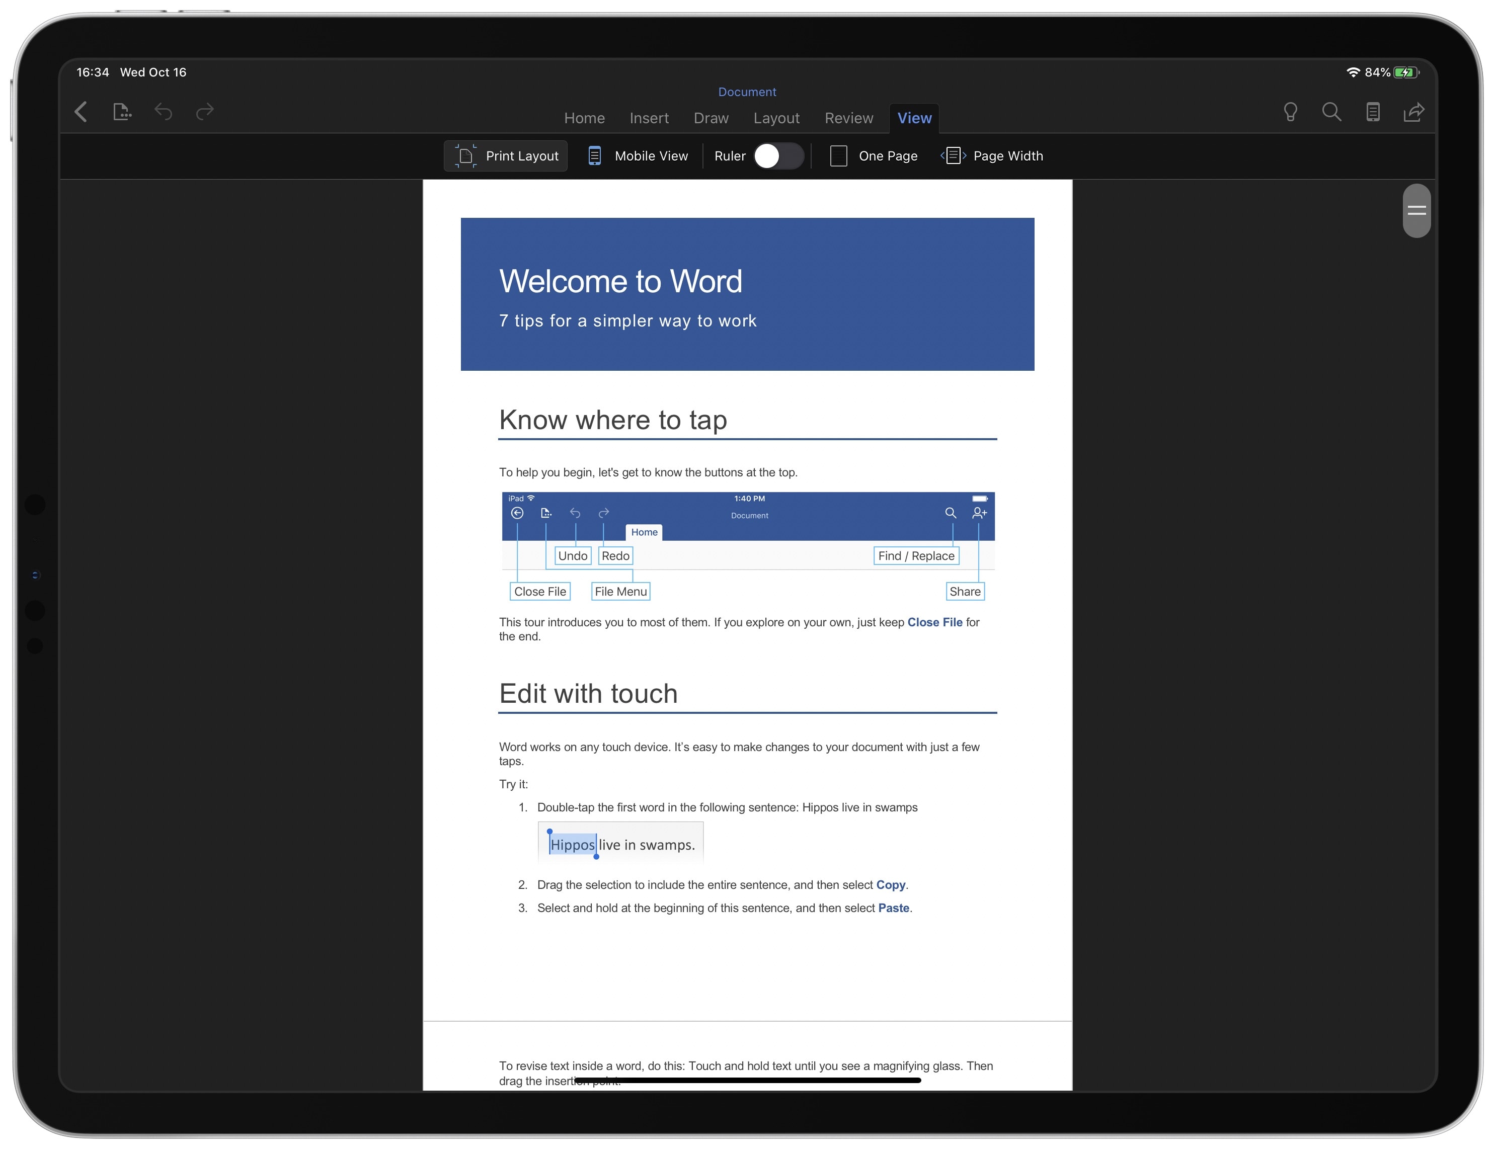Open the Share icon

[1414, 112]
